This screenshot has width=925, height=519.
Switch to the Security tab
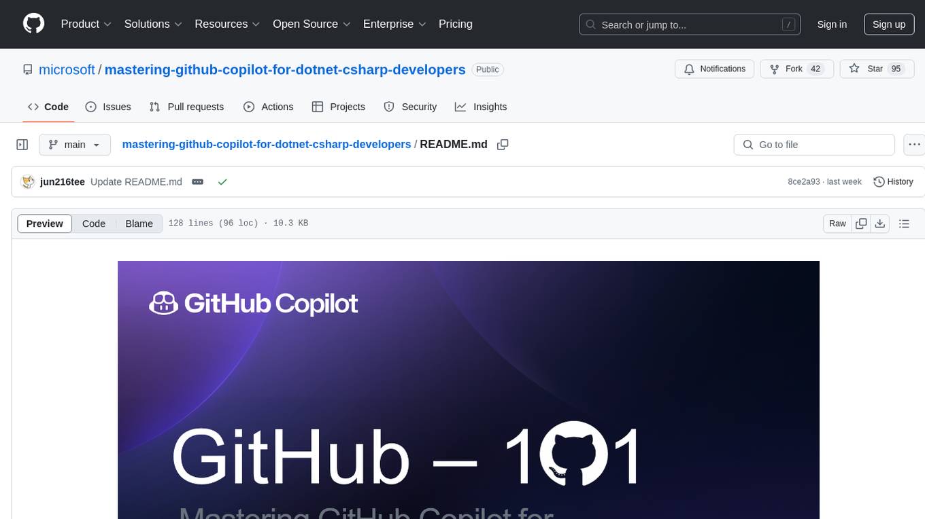tap(410, 107)
